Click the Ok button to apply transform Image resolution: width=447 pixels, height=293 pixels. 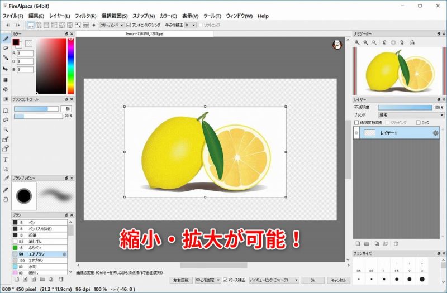click(313, 280)
